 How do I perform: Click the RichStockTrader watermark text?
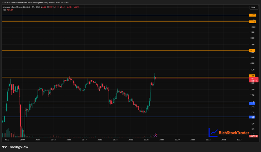234,133
